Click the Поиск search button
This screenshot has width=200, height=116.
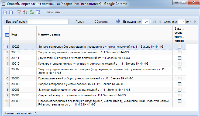tap(80, 22)
